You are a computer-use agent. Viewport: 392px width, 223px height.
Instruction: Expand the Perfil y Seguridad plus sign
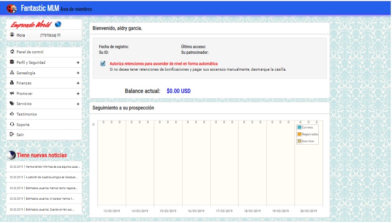tap(78, 63)
